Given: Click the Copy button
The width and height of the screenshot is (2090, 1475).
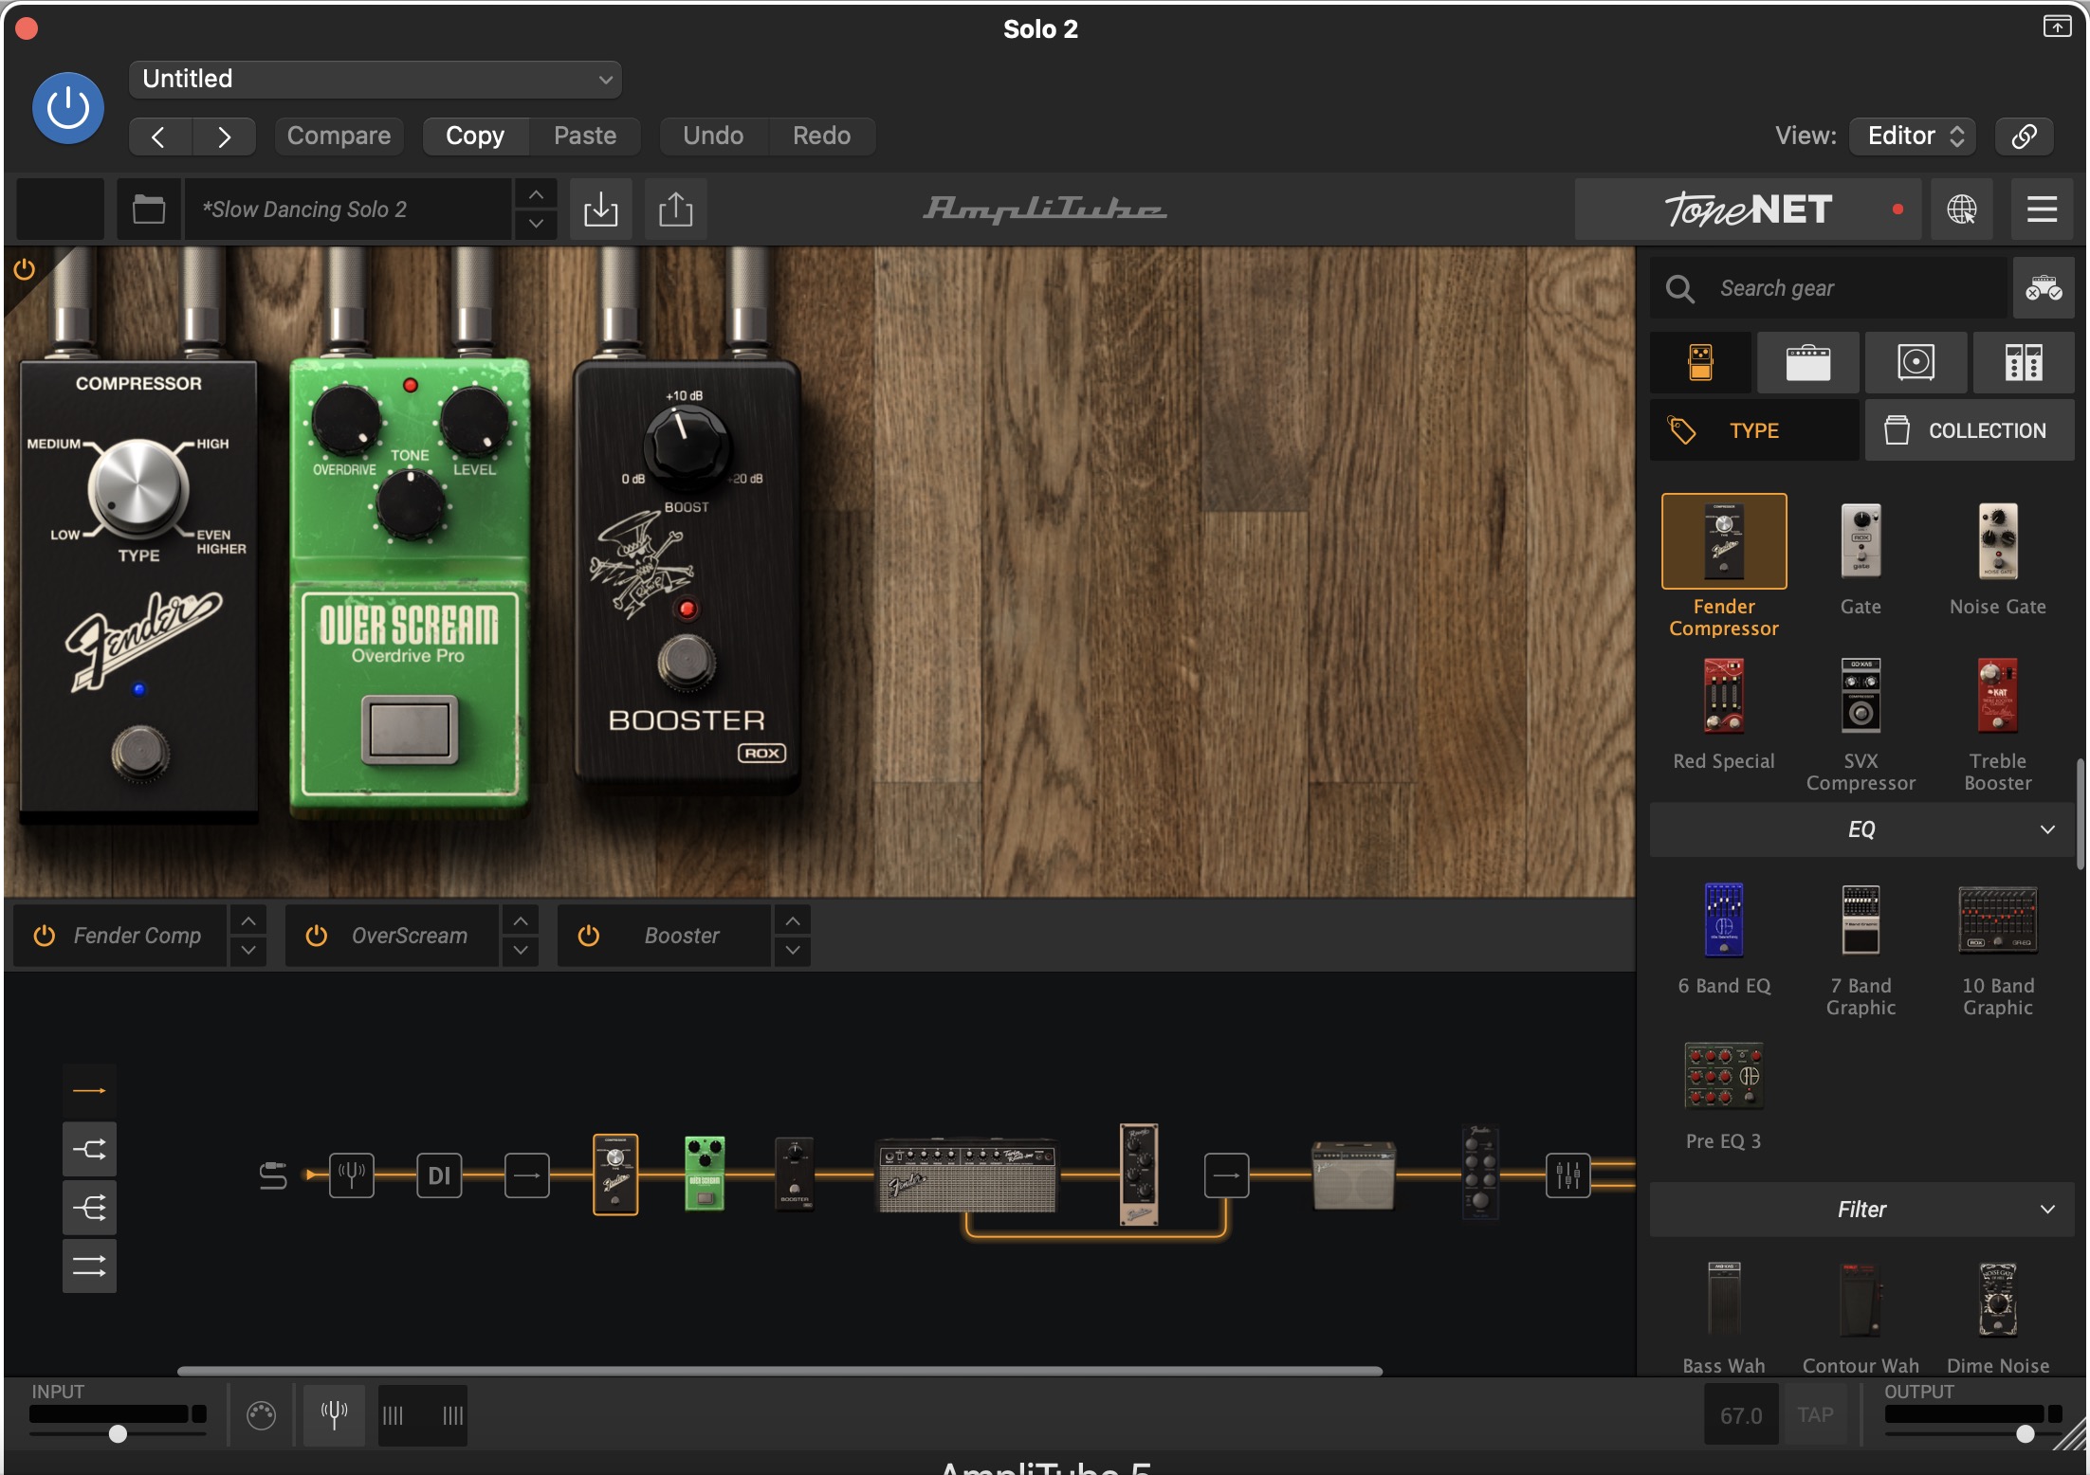Looking at the screenshot, I should 475,137.
